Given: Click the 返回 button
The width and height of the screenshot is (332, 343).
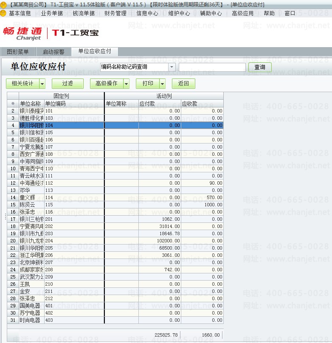Looking at the screenshot, I should point(183,84).
